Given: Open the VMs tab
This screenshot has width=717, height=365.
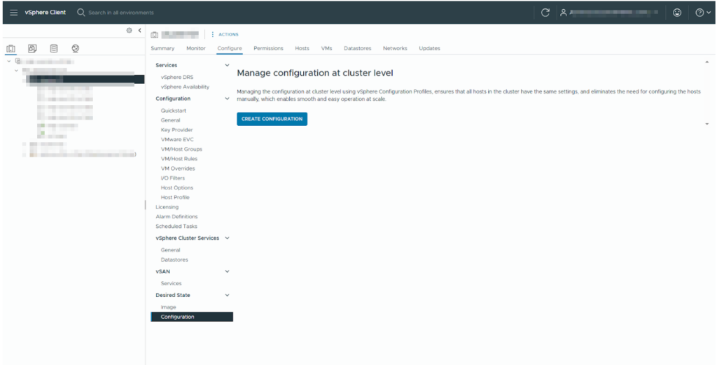Looking at the screenshot, I should (326, 48).
